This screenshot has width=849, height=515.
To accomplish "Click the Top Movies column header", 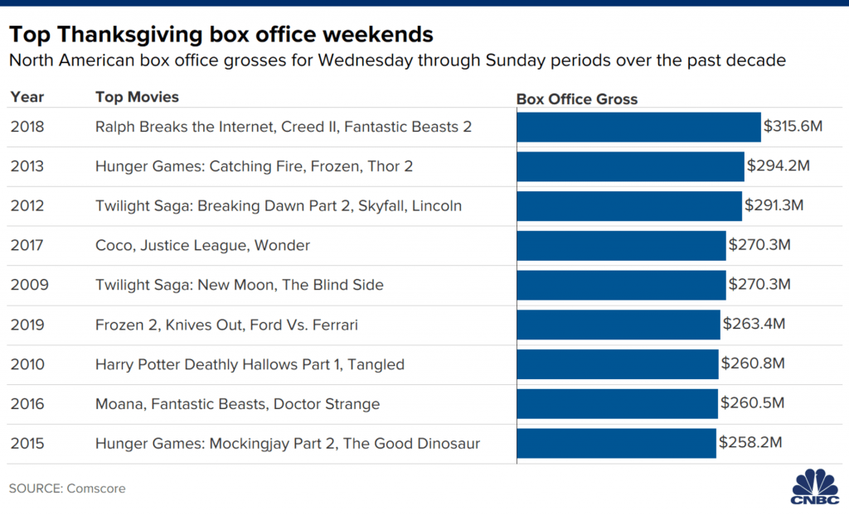I will click(137, 97).
